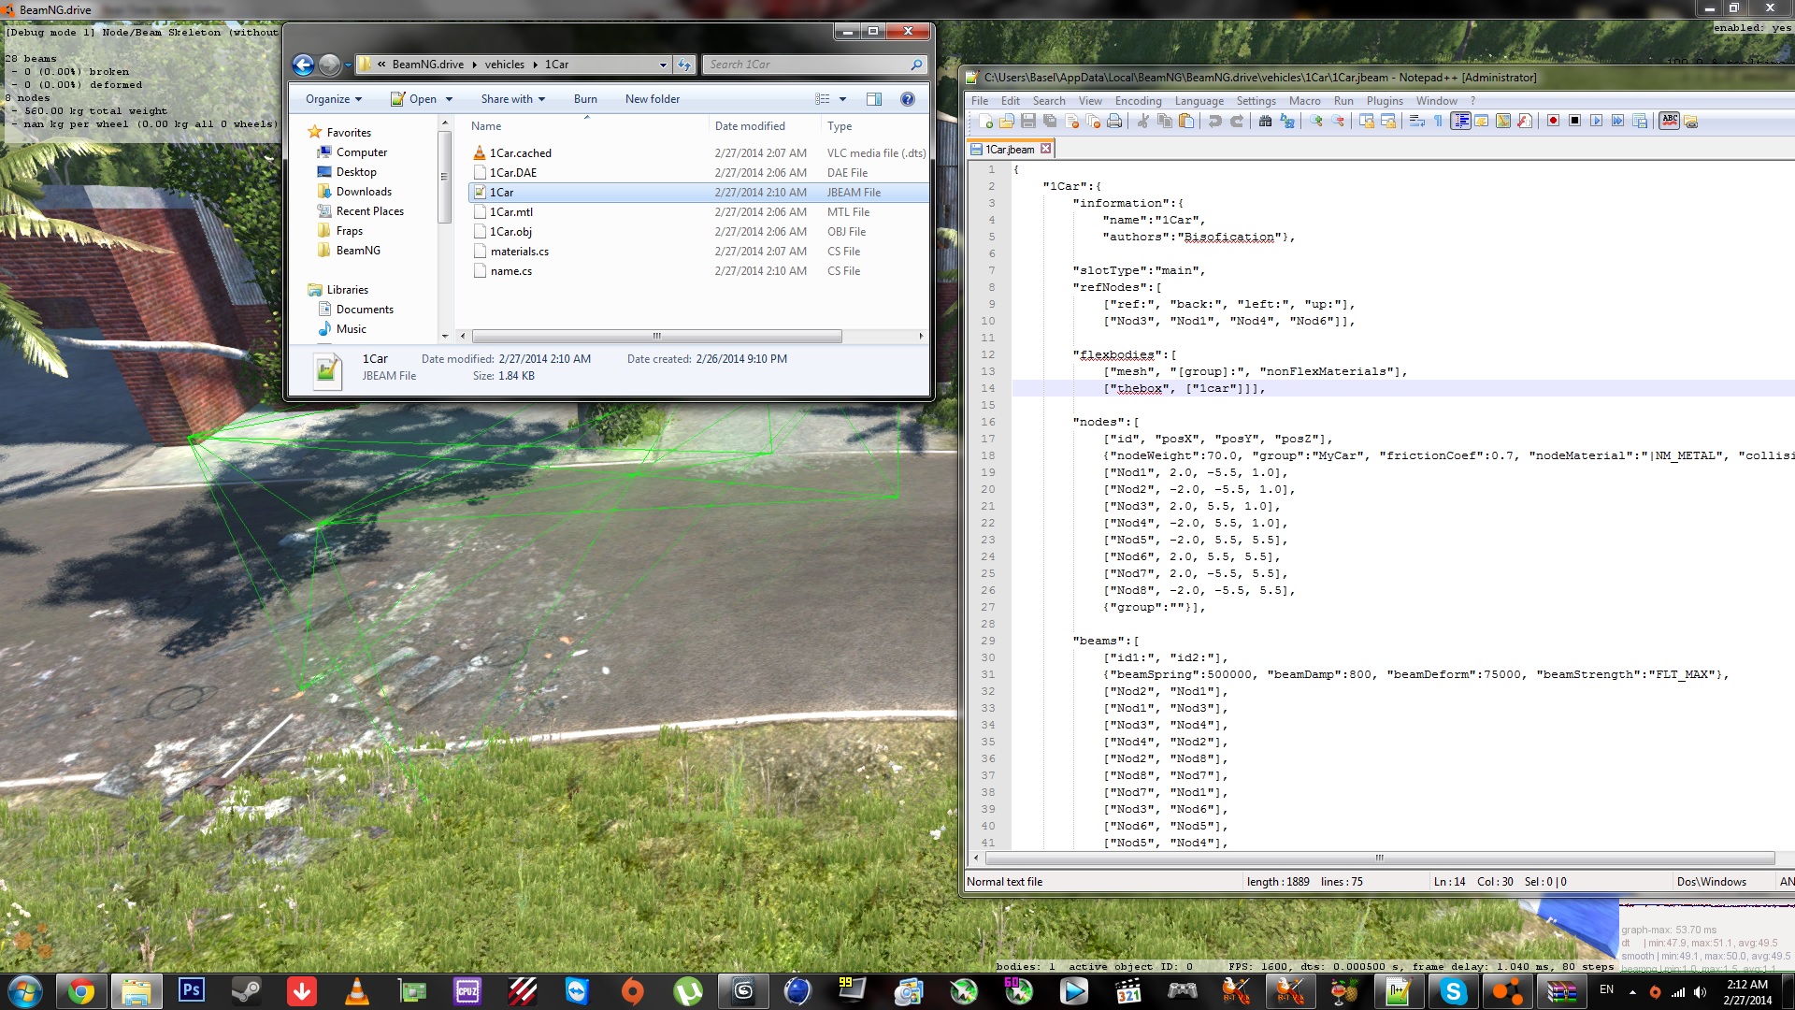
Task: Click the New file icon in Notepad++
Action: 985,122
